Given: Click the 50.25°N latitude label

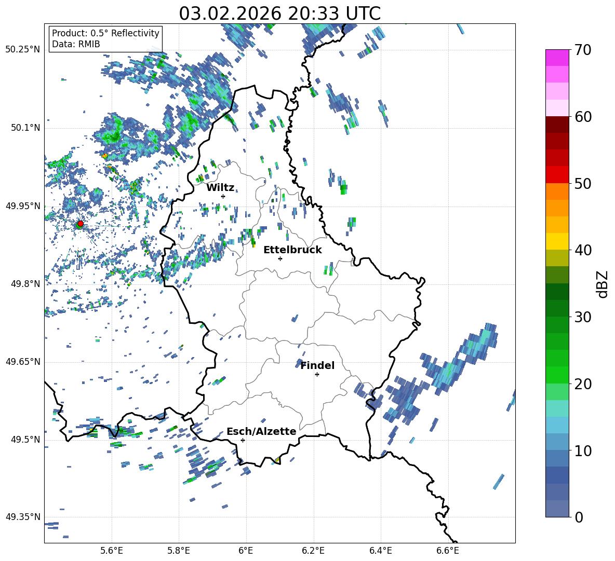Looking at the screenshot, I should point(23,50).
